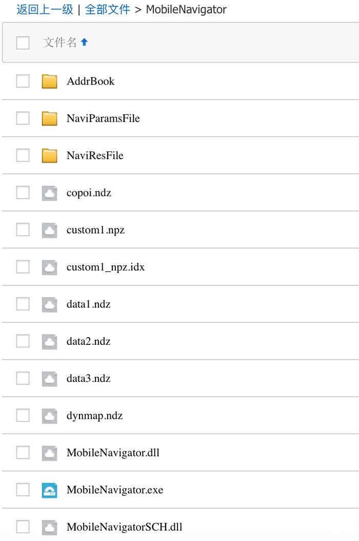Click the custom1_npz.idx file name
The width and height of the screenshot is (359, 541).
[105, 267]
